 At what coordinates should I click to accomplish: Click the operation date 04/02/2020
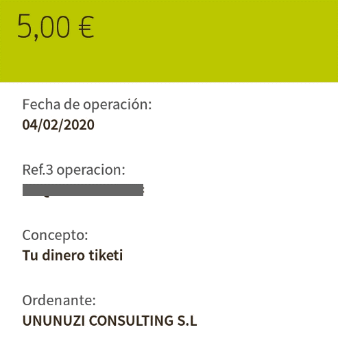[x=58, y=125]
